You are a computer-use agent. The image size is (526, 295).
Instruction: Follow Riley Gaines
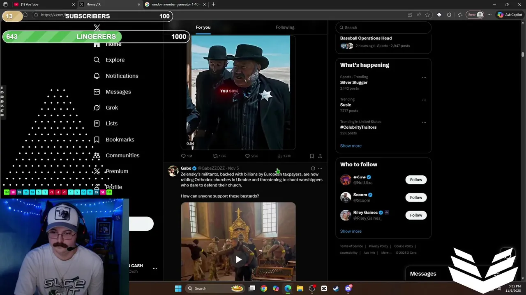click(x=416, y=215)
